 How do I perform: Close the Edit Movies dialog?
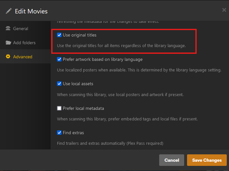tap(224, 10)
